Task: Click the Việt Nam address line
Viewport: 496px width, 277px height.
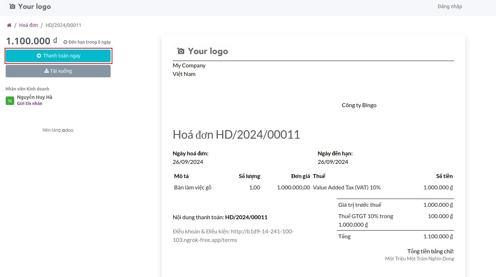Action: [184, 74]
